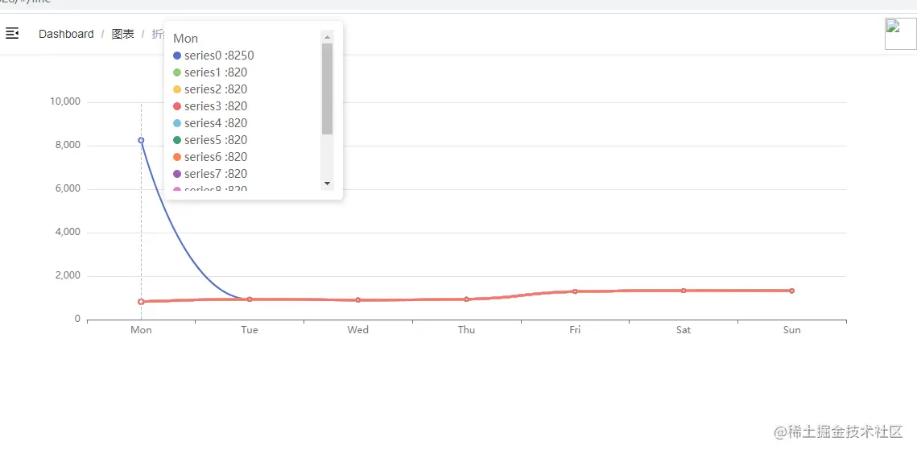Image resolution: width=917 pixels, height=454 pixels.
Task: Click the Wed x-axis label
Action: click(x=357, y=330)
